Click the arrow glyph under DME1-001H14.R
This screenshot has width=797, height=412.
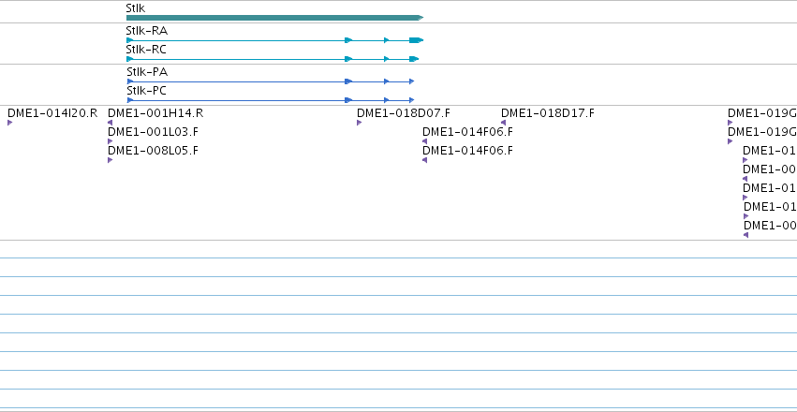click(x=110, y=123)
